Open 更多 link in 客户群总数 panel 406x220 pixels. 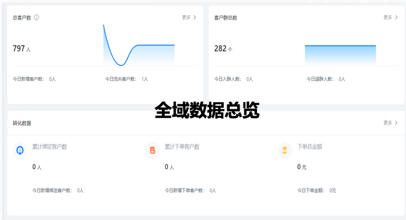388,18
